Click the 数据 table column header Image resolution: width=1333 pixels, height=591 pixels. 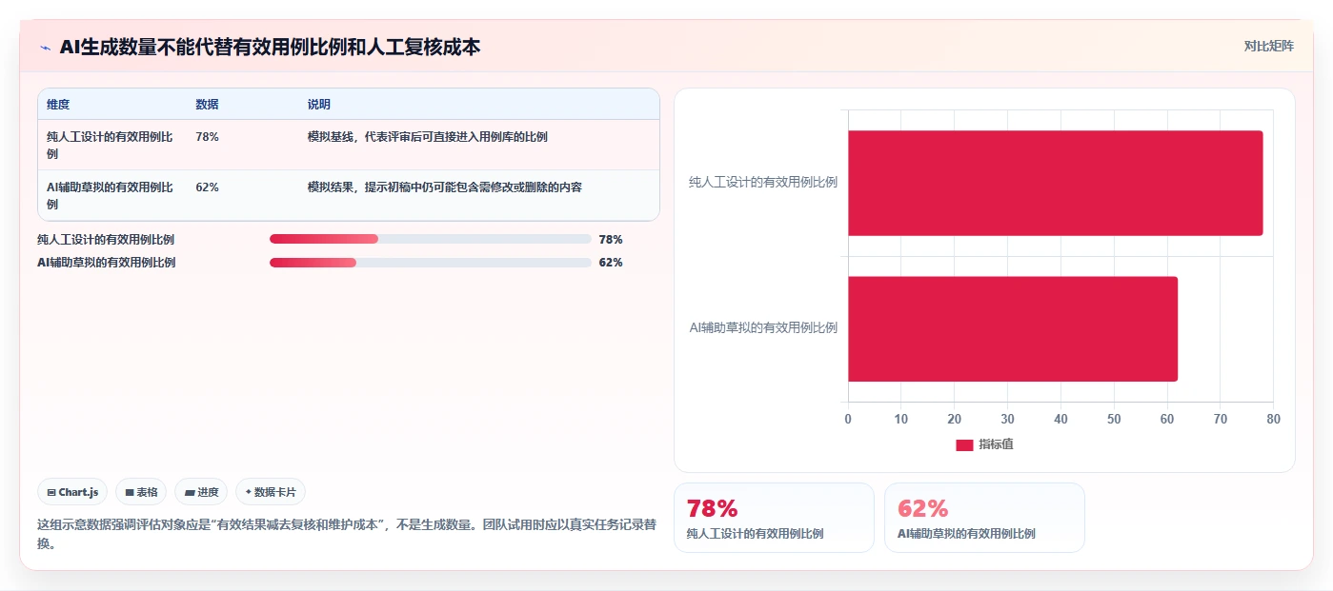click(207, 105)
